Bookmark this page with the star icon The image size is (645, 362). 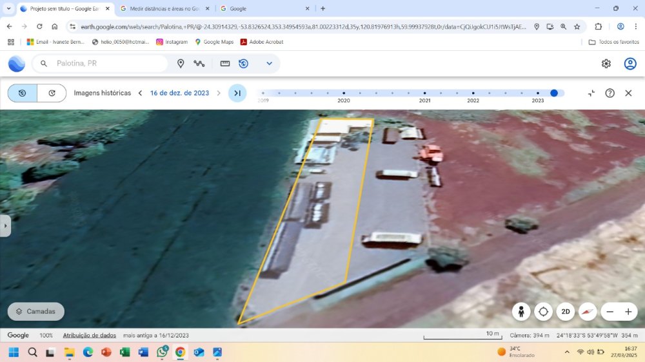577,26
